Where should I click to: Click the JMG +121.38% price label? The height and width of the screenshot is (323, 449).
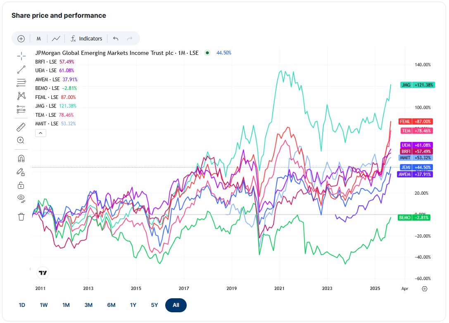tap(418, 85)
